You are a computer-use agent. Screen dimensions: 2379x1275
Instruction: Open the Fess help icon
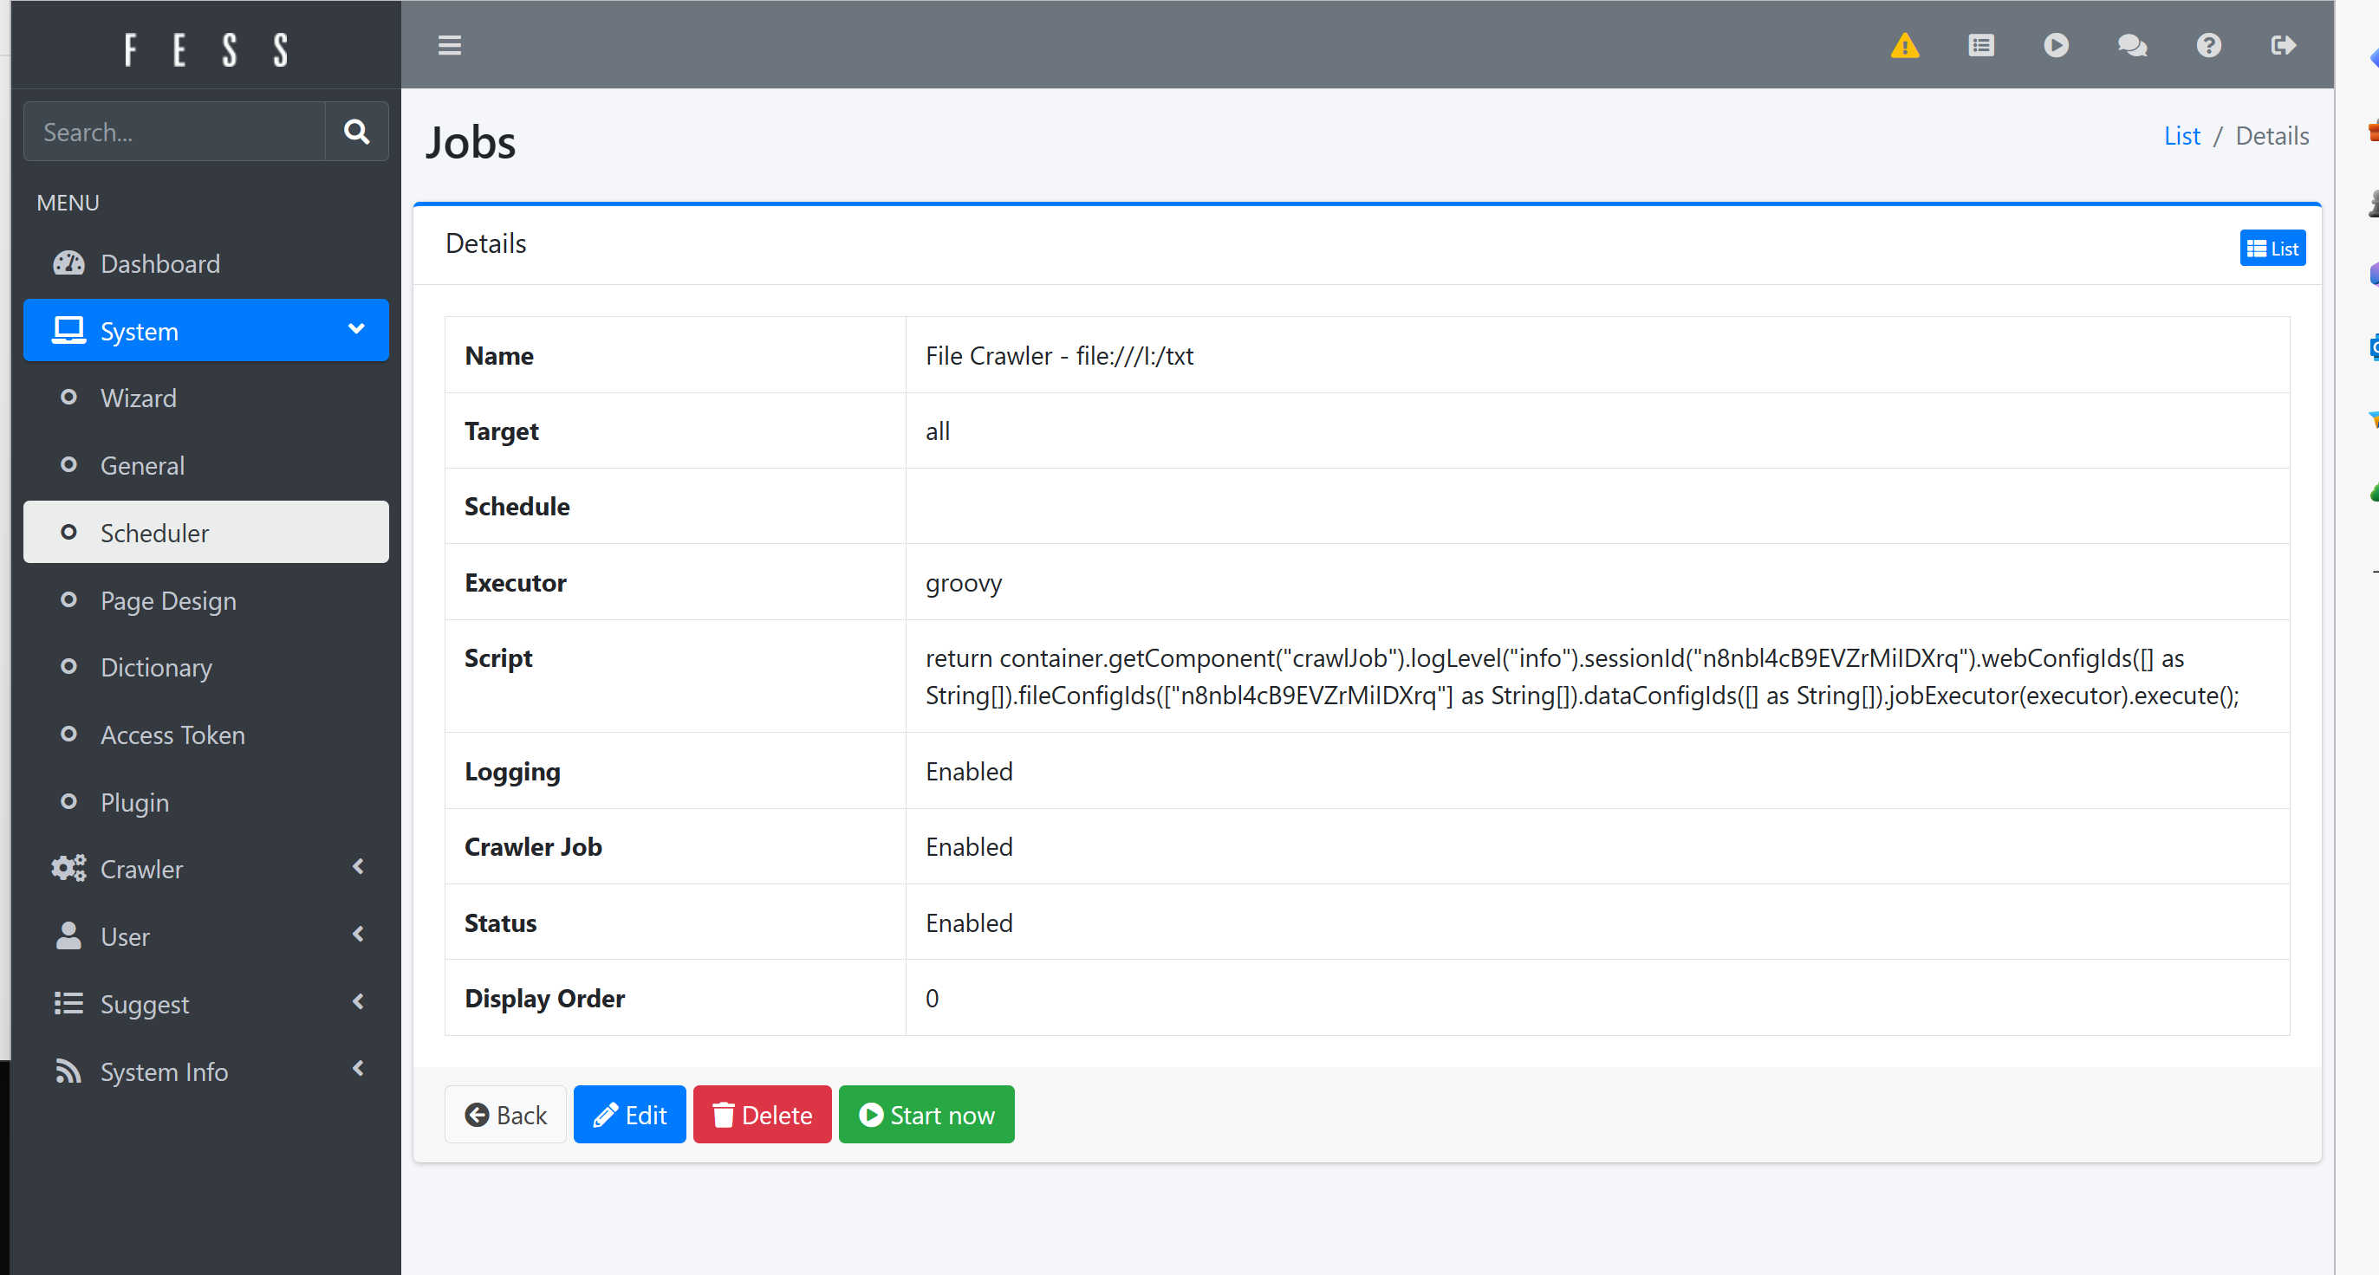[2208, 45]
